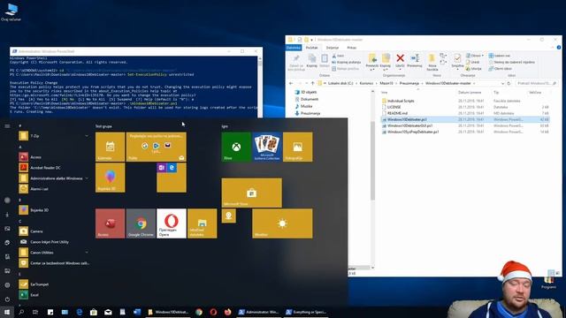Screen dimensions: 566x318
Task: Click the Explorer refresh icon
Action: click(509, 83)
